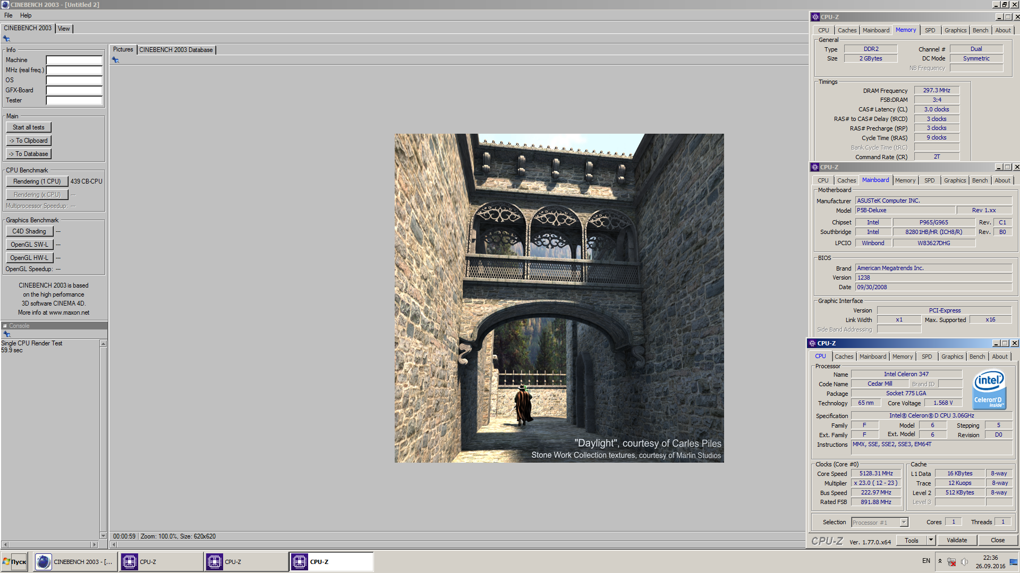Screen dimensions: 1020x573
Task: Click the 439 CB-CPU score
Action: [x=87, y=181]
